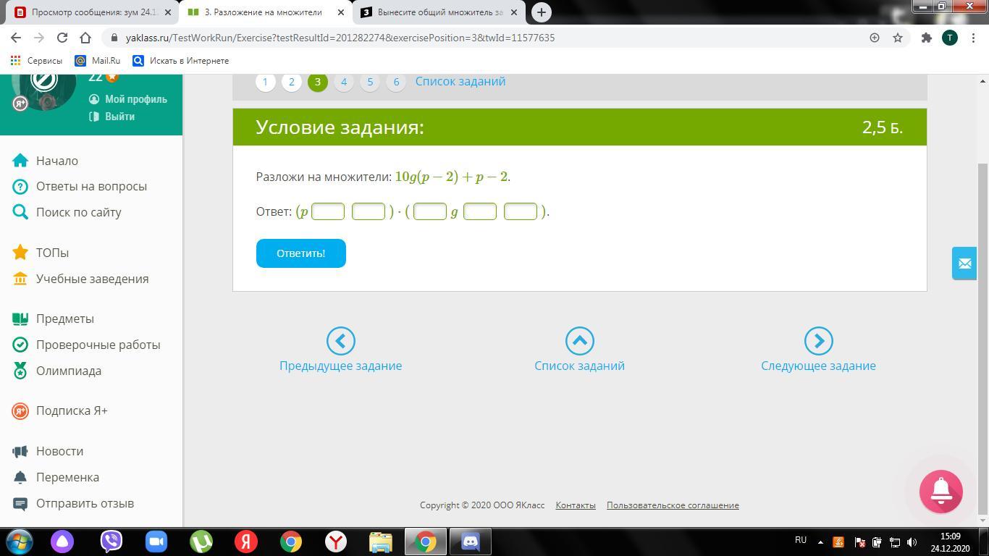This screenshot has width=989, height=556.
Task: Click the taskbar volume speaker icon
Action: point(912,542)
